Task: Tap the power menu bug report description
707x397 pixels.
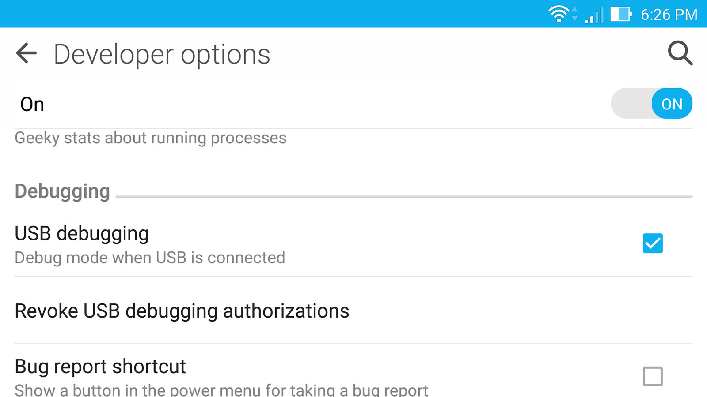Action: pyautogui.click(x=221, y=390)
